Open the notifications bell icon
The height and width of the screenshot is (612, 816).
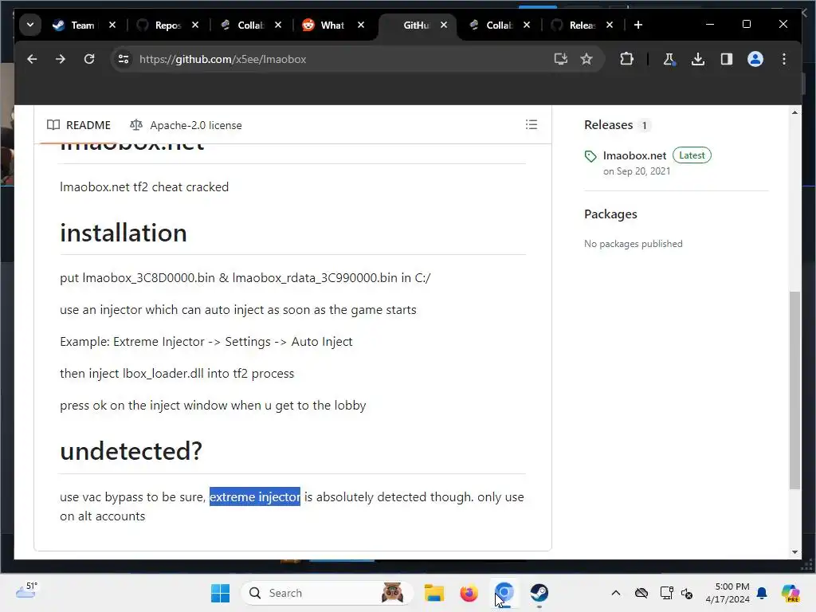[762, 593]
